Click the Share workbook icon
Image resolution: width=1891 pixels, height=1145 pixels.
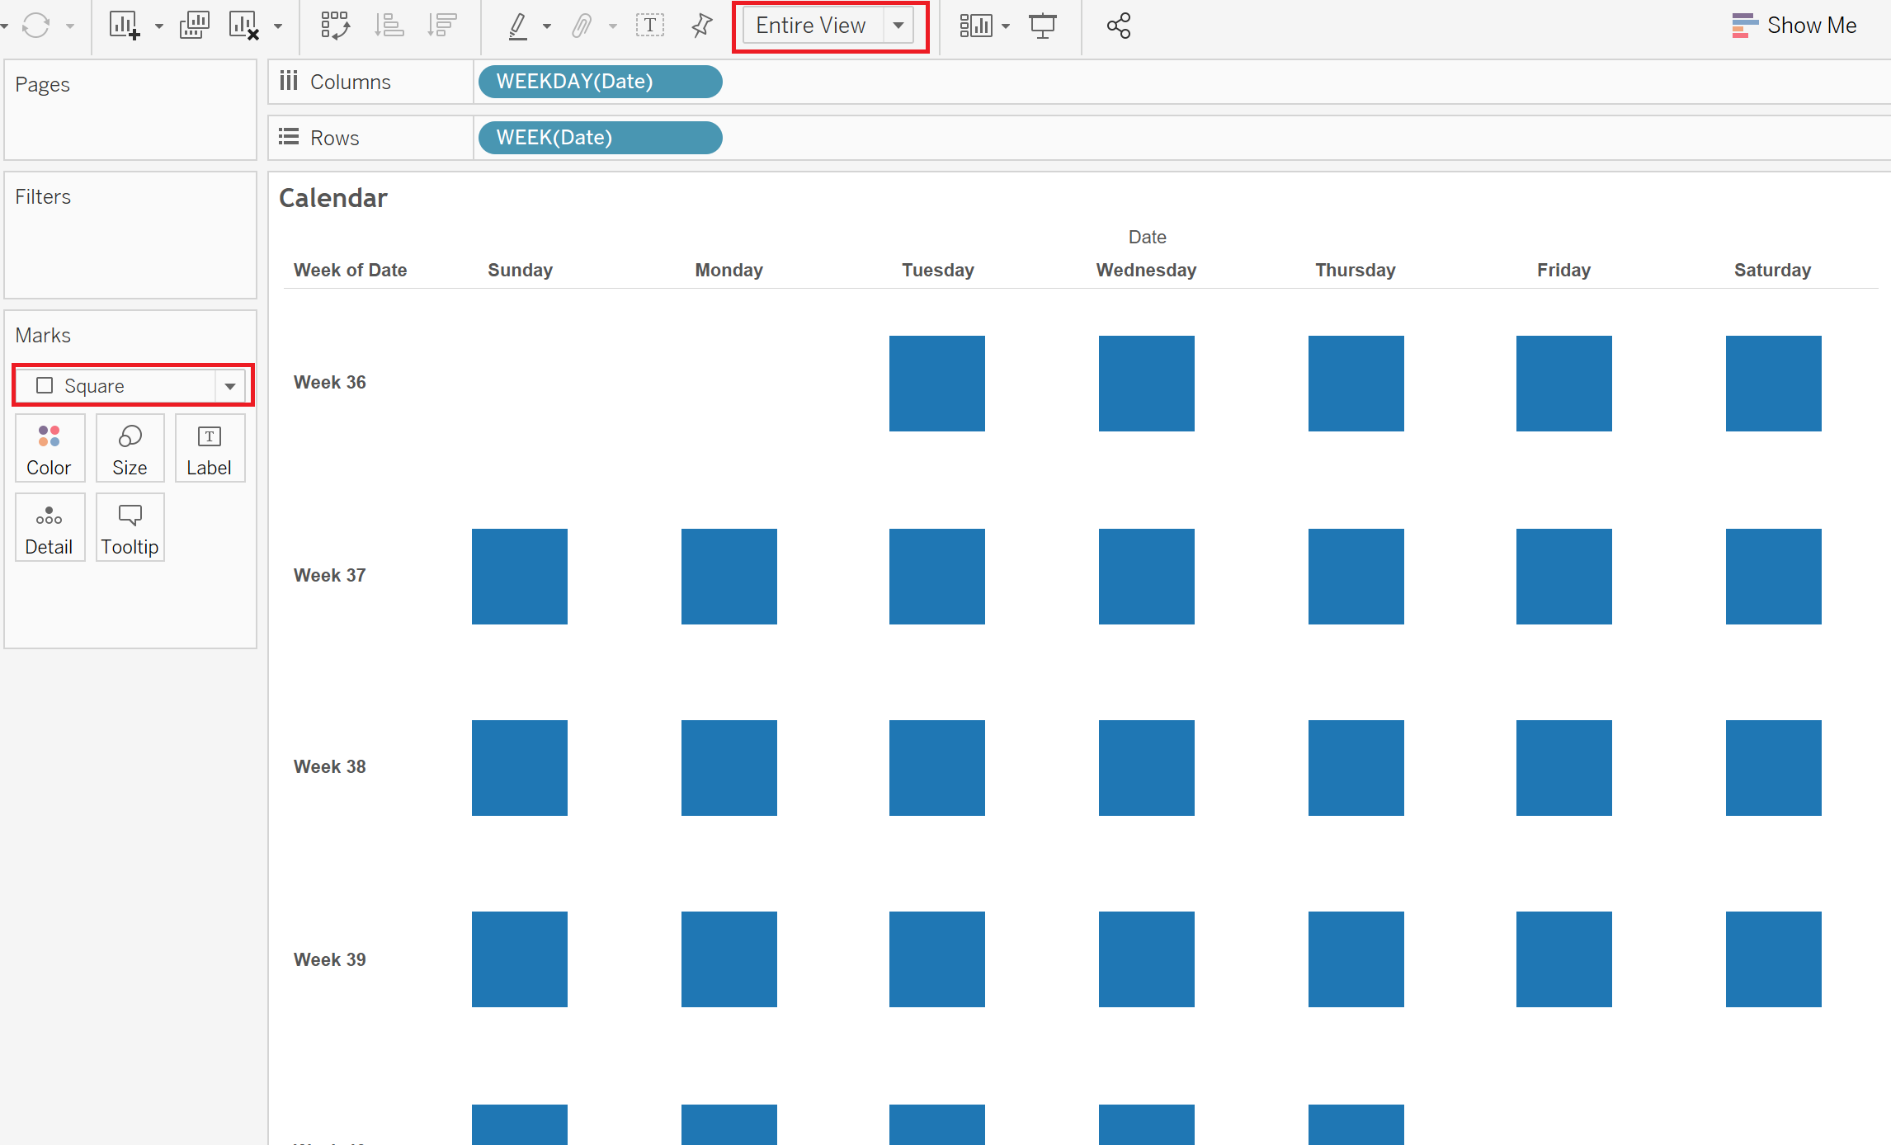(x=1119, y=26)
